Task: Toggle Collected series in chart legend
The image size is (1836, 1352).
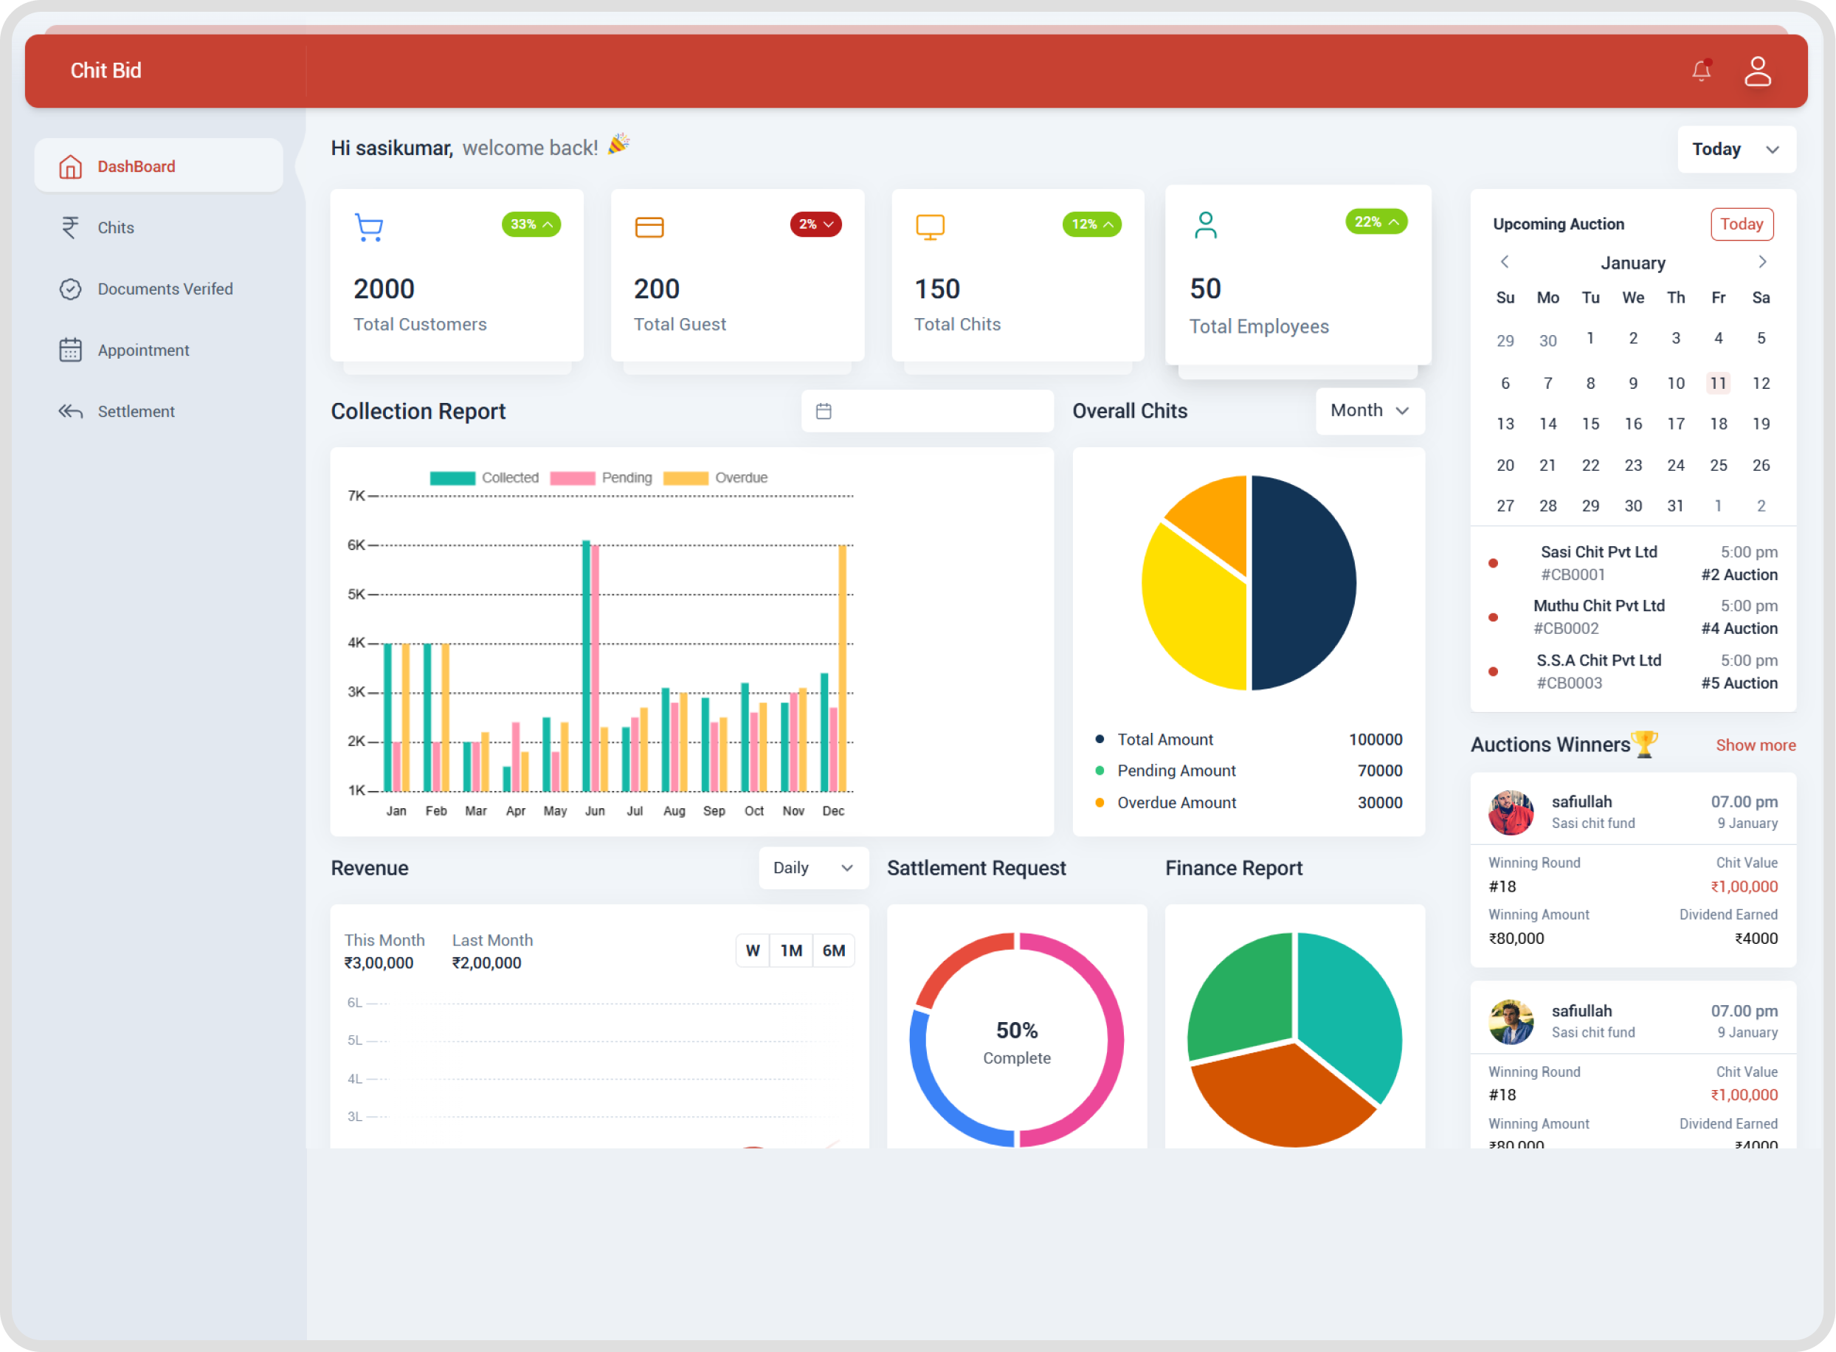Action: (484, 478)
